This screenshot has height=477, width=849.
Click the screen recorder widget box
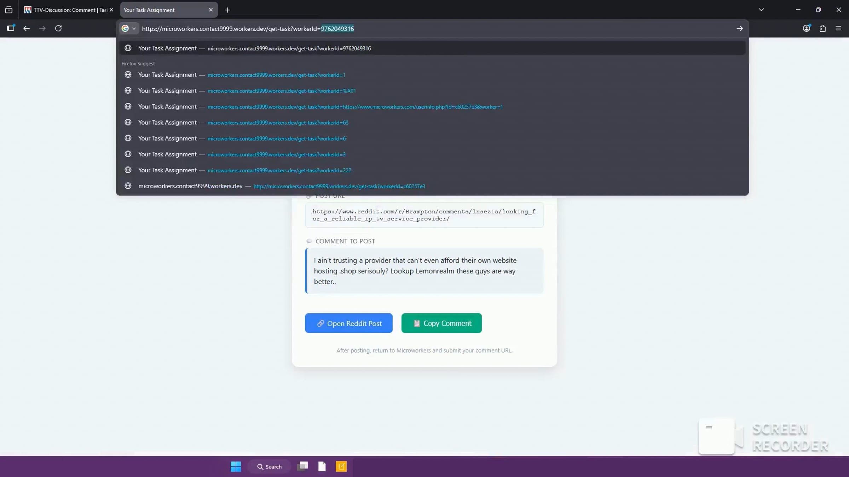coord(717,437)
